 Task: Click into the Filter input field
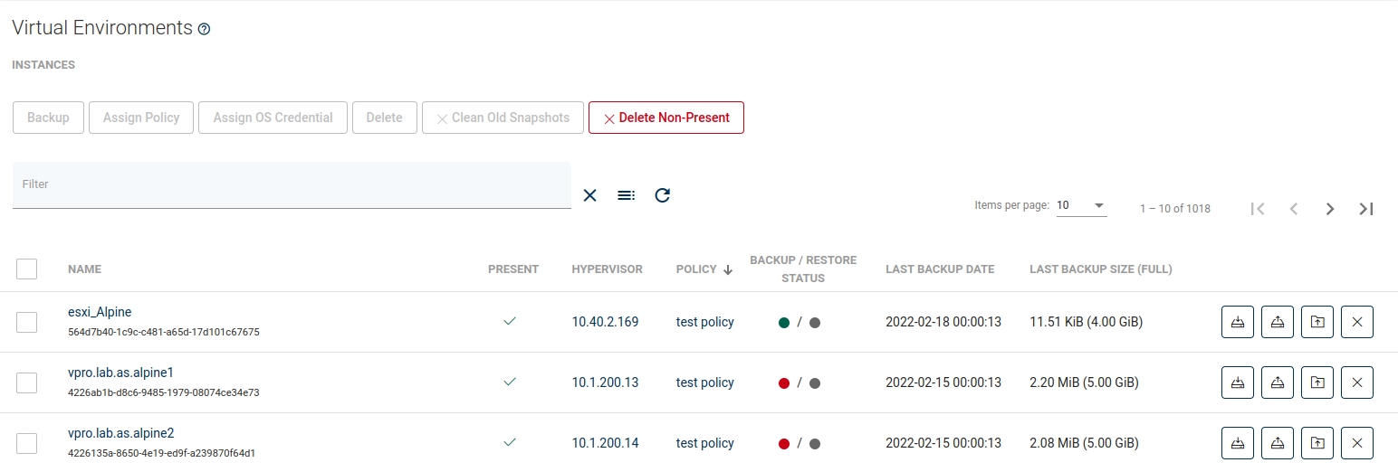point(291,184)
